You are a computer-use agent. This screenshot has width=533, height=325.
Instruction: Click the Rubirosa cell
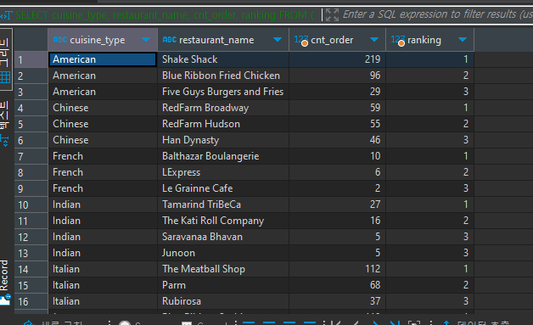tap(223, 301)
